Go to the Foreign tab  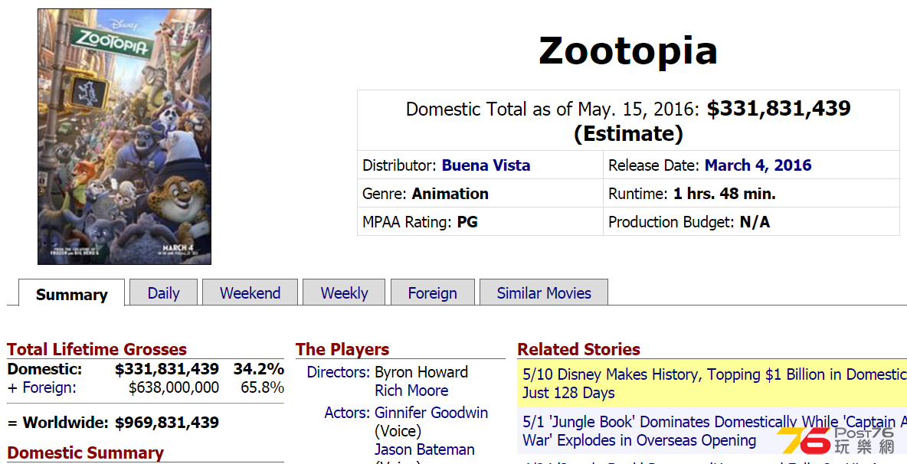[433, 293]
